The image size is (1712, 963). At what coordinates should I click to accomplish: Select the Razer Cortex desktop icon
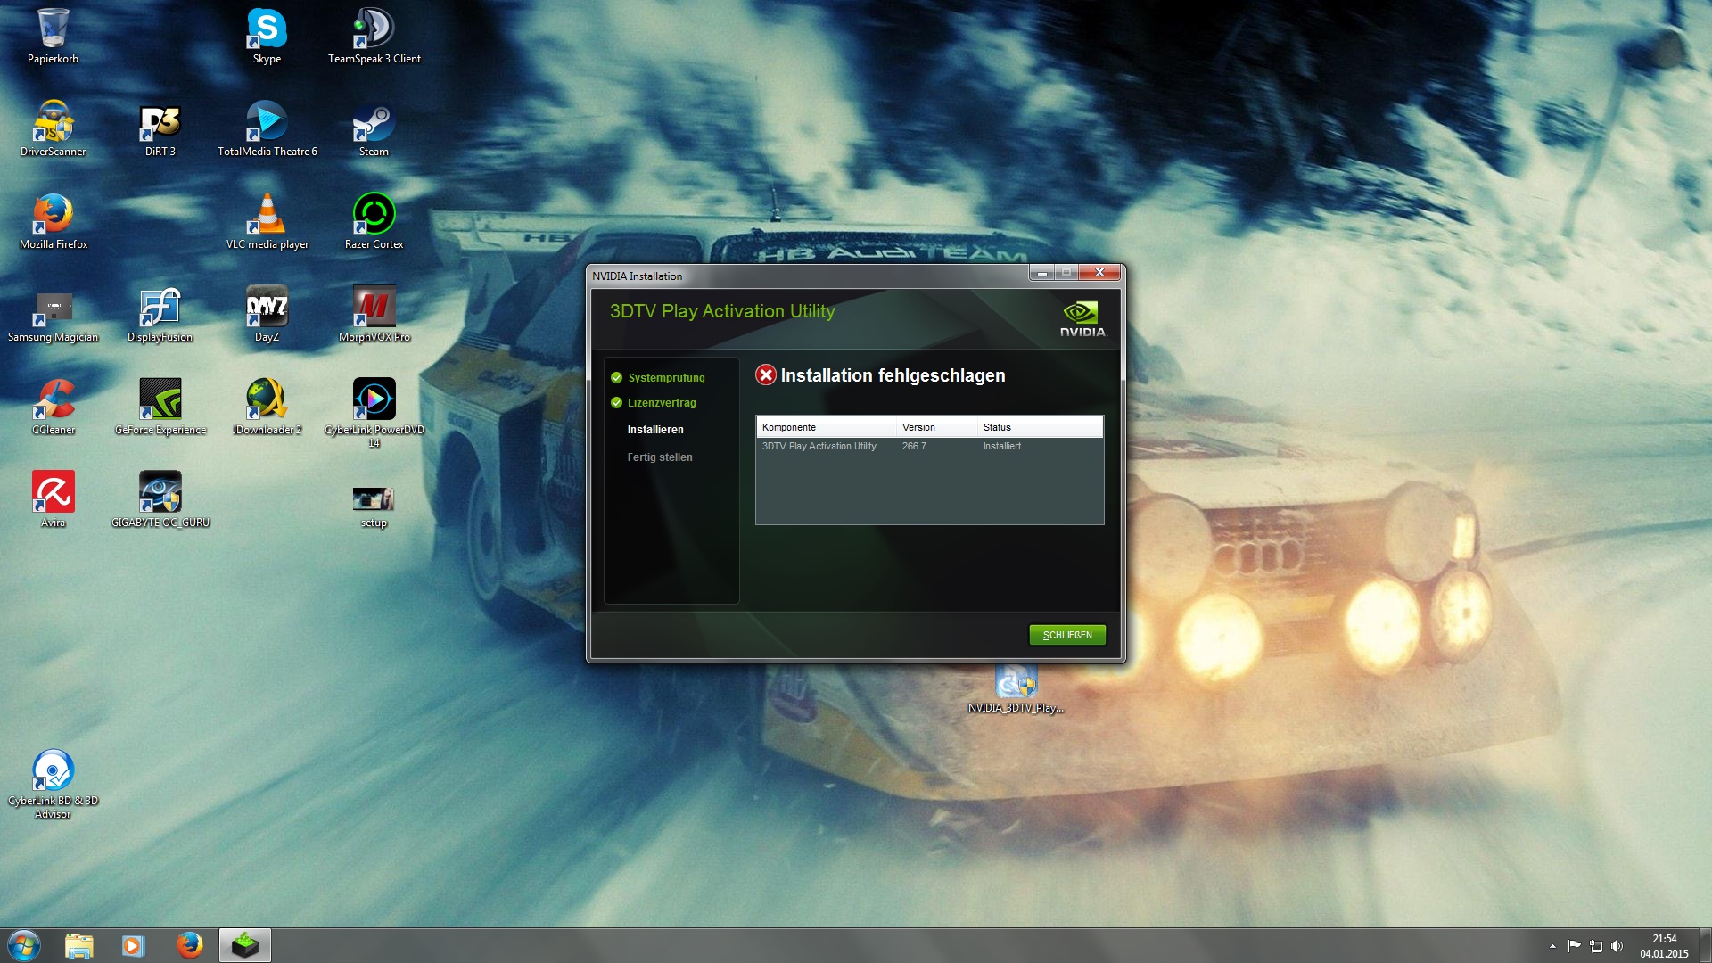coord(374,216)
